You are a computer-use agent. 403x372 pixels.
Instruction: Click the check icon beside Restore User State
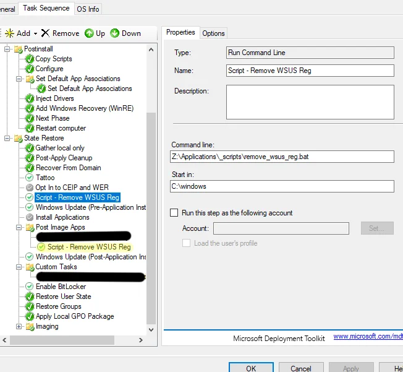pyautogui.click(x=30, y=296)
